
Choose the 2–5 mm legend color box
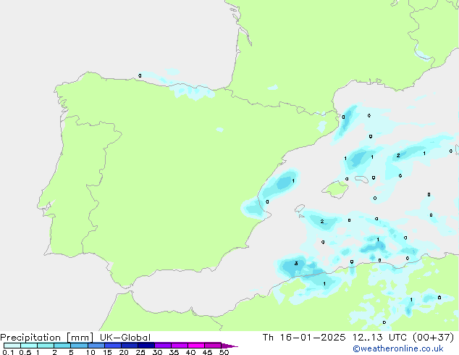[62, 346]
